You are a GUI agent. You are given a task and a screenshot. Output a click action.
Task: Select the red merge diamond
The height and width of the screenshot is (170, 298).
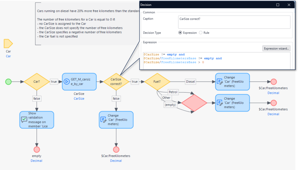click(x=194, y=103)
